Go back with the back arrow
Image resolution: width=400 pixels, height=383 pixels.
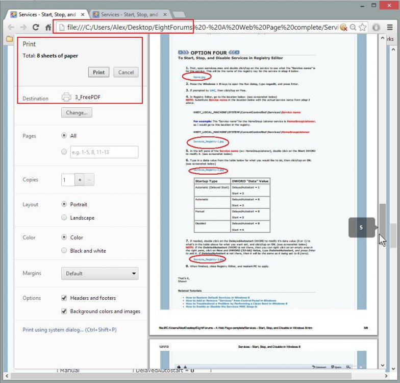[11, 28]
